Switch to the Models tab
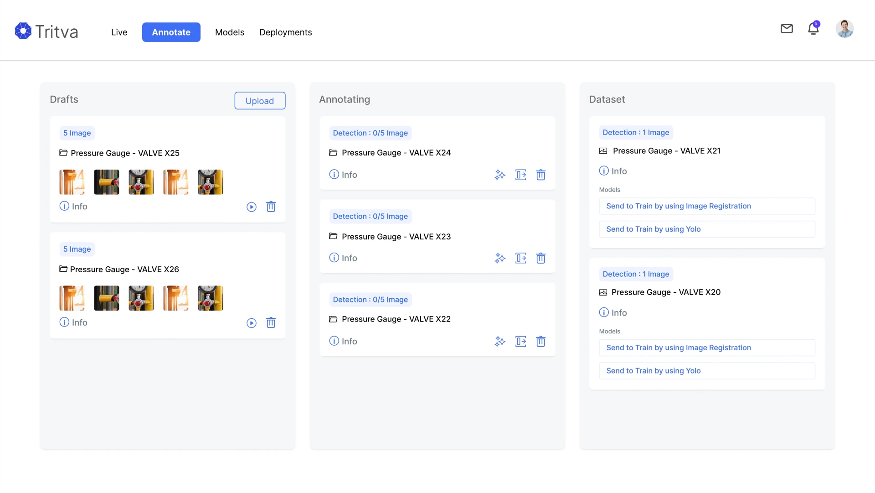Screen dimensions: 875x493 (x=230, y=32)
